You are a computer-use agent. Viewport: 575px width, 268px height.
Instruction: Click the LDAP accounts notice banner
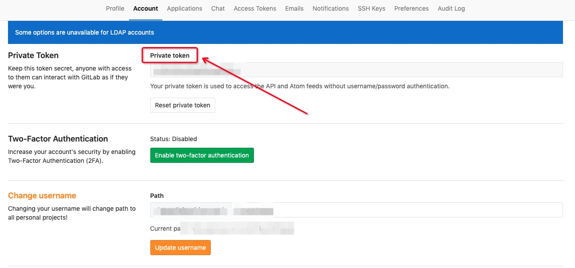pyautogui.click(x=285, y=32)
